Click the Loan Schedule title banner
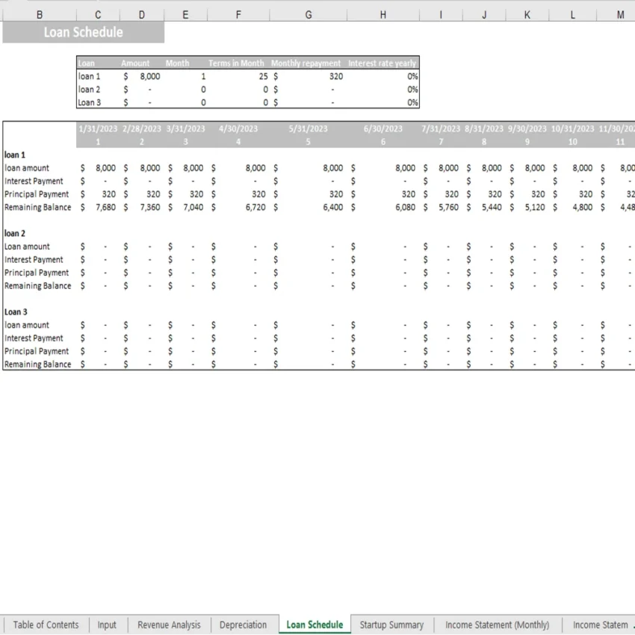Image resolution: width=635 pixels, height=635 pixels. (83, 32)
